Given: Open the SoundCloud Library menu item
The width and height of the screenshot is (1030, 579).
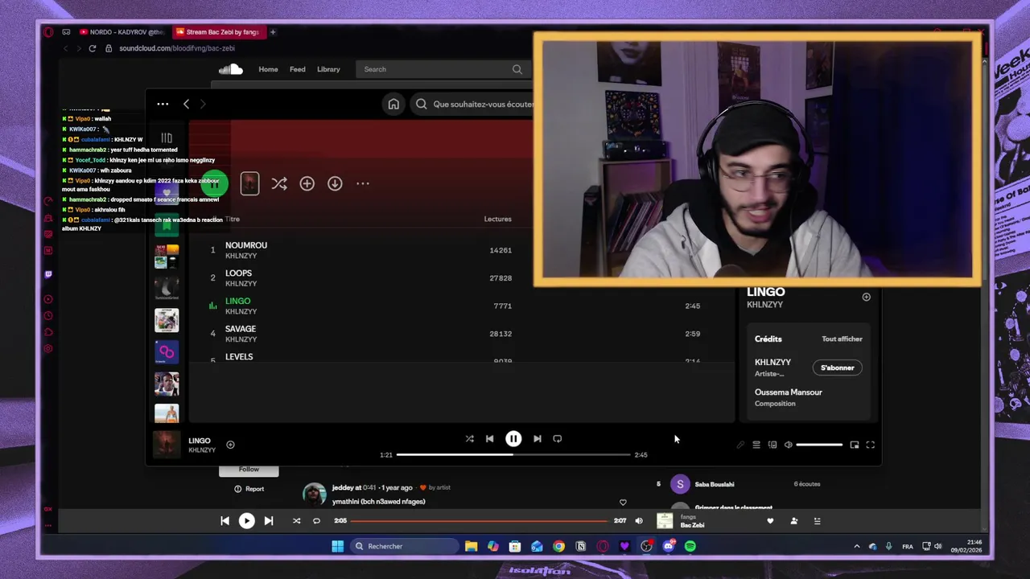Looking at the screenshot, I should (328, 69).
